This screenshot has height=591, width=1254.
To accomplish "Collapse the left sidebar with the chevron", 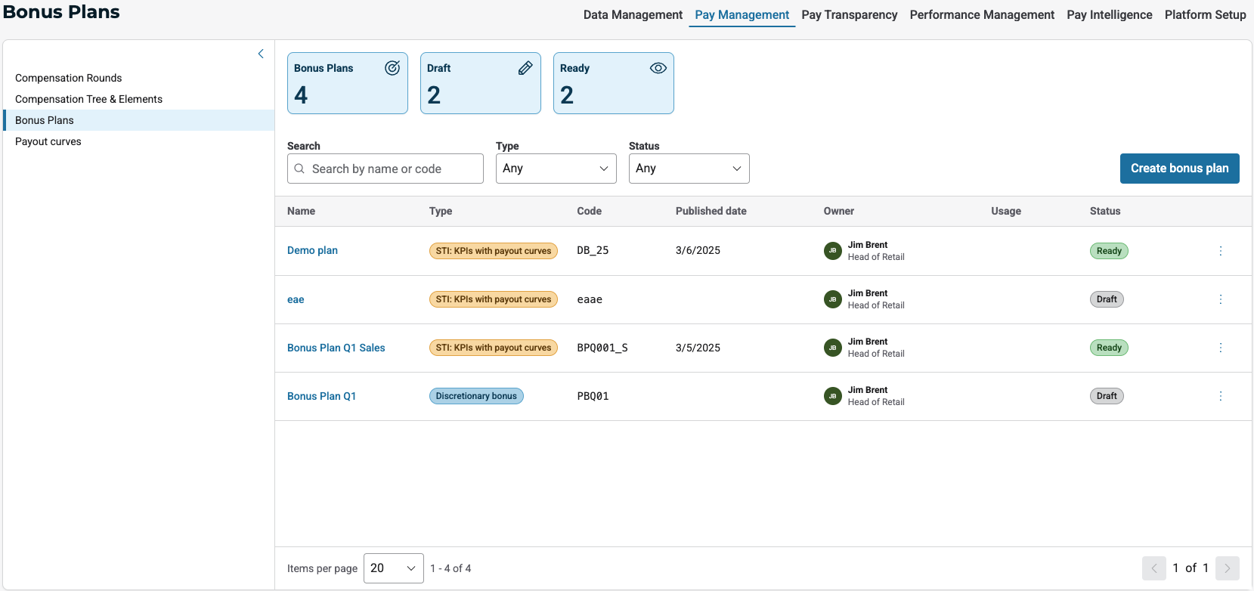I will pos(261,54).
